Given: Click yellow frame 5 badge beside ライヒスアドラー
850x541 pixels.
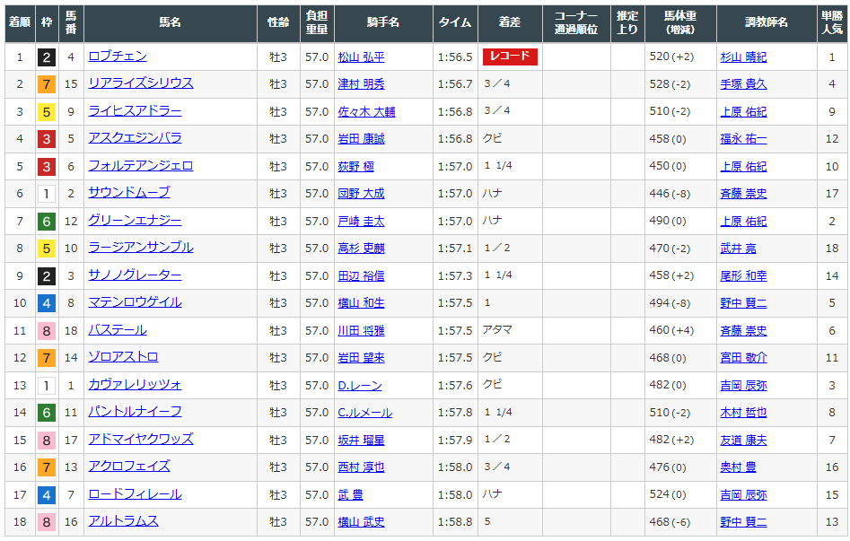Looking at the screenshot, I should pyautogui.click(x=47, y=112).
